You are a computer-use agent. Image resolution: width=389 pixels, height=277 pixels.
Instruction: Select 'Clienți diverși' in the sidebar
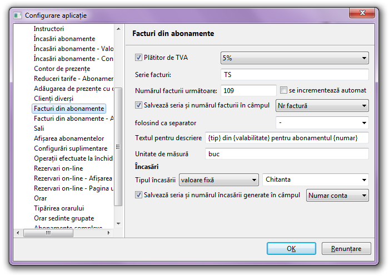point(53,99)
